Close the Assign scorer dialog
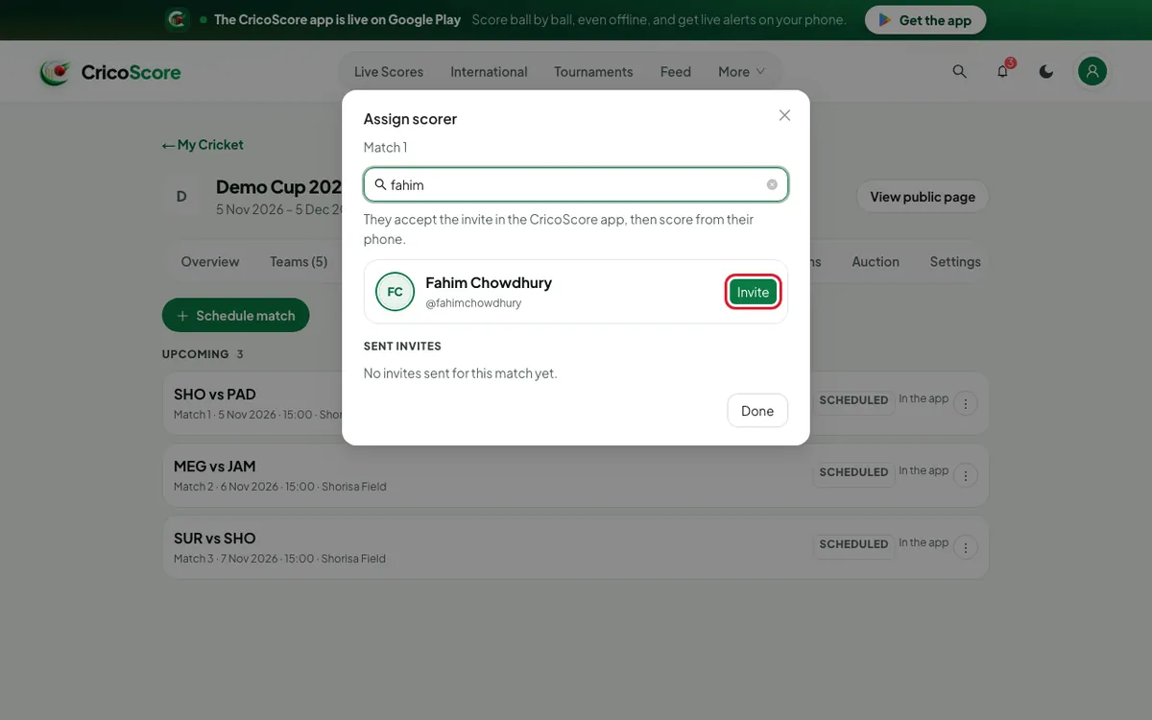This screenshot has width=1152, height=720. 784,115
